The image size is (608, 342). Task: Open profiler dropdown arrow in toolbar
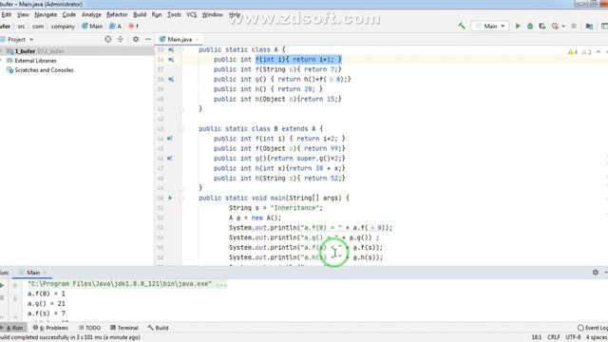(x=563, y=26)
